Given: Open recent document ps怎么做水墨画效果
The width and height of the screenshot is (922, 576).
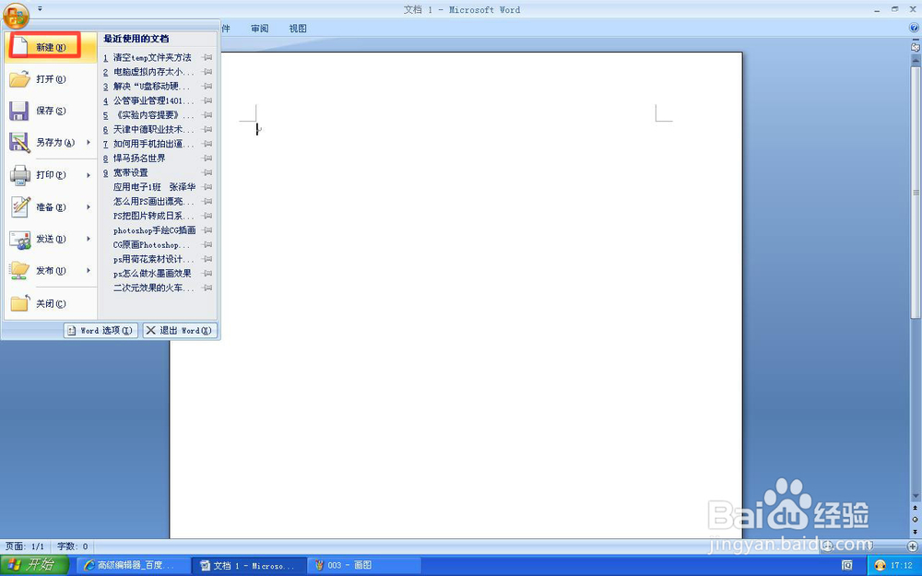Looking at the screenshot, I should [x=152, y=274].
